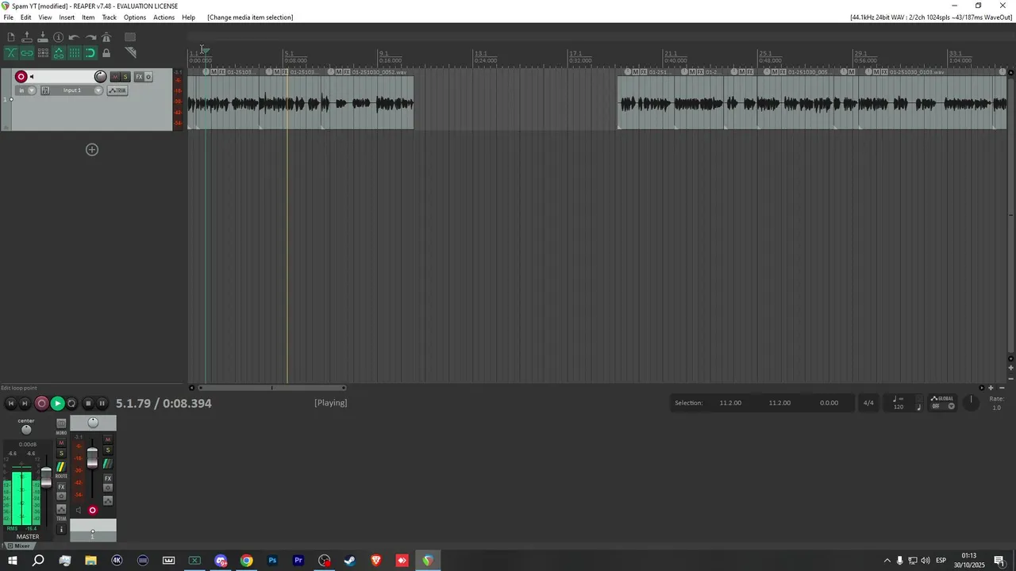Click track 1 mixer volume fader
The width and height of the screenshot is (1016, 571).
92,458
